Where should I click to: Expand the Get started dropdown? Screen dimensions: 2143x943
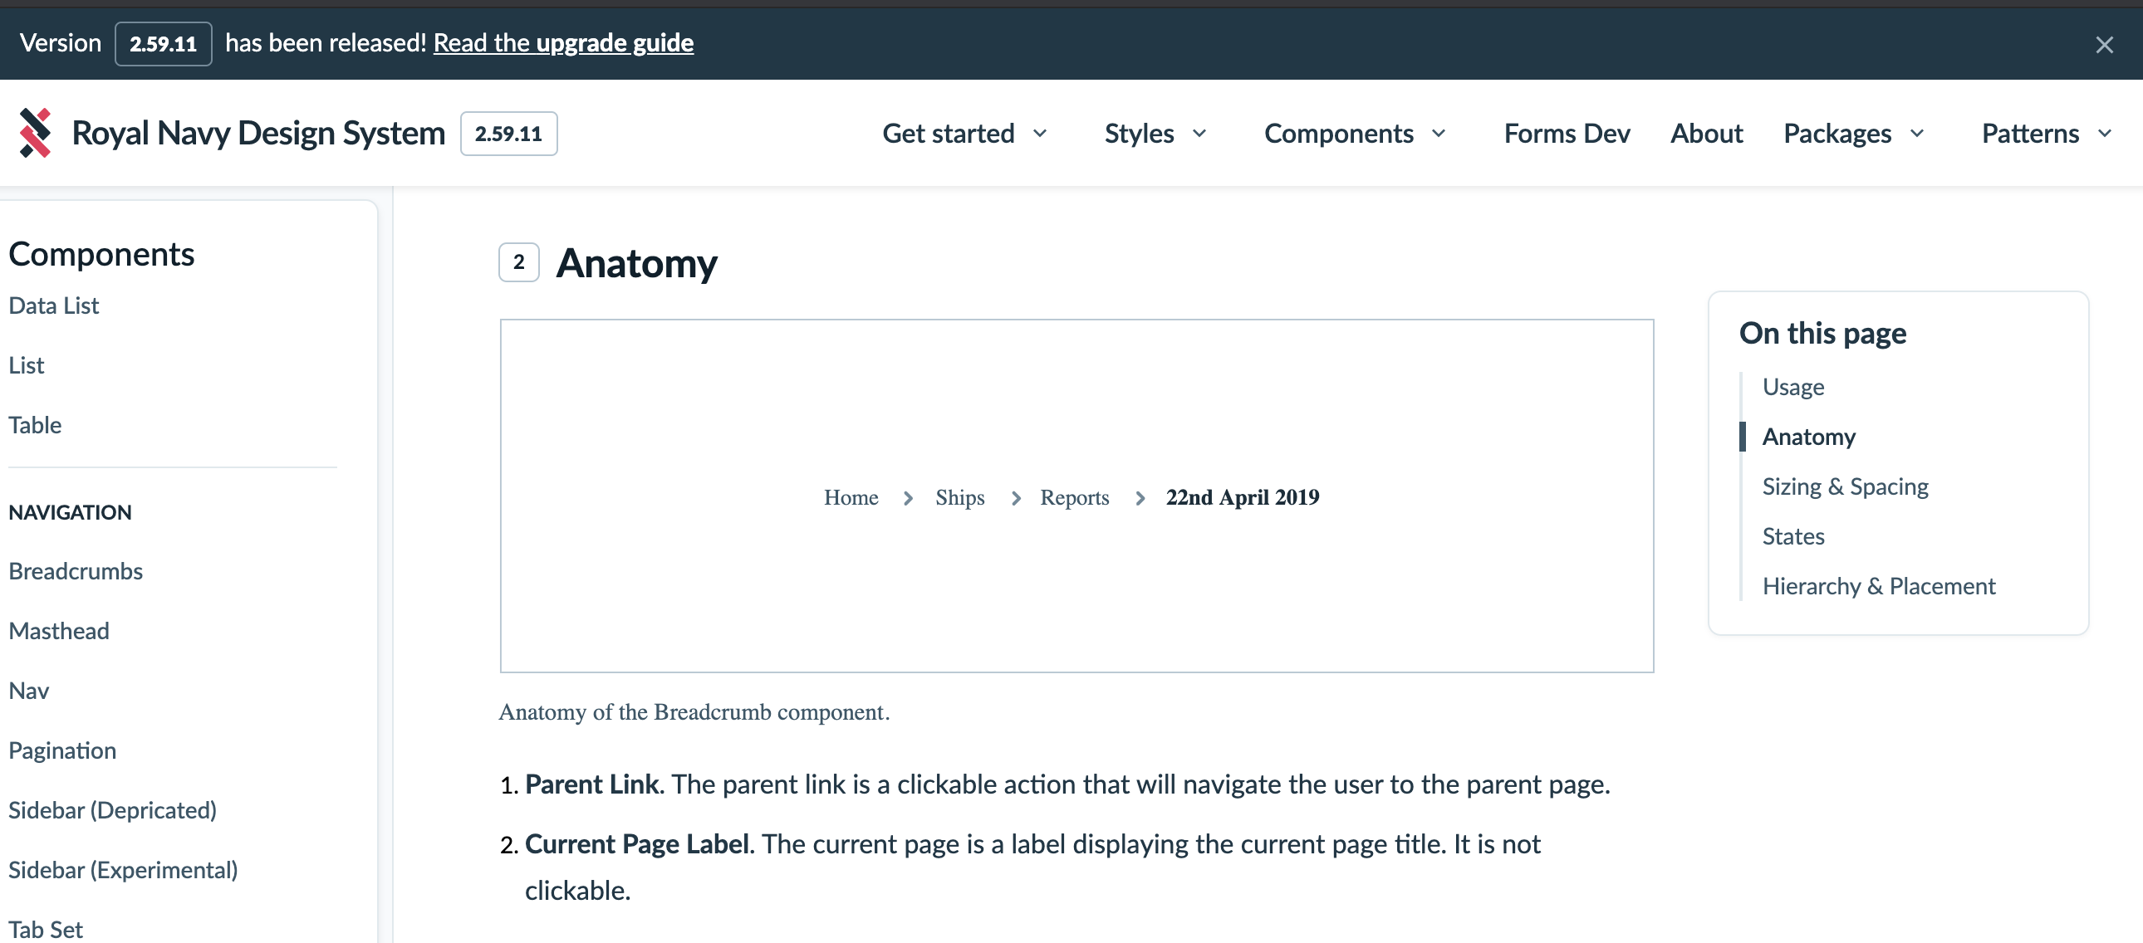965,133
